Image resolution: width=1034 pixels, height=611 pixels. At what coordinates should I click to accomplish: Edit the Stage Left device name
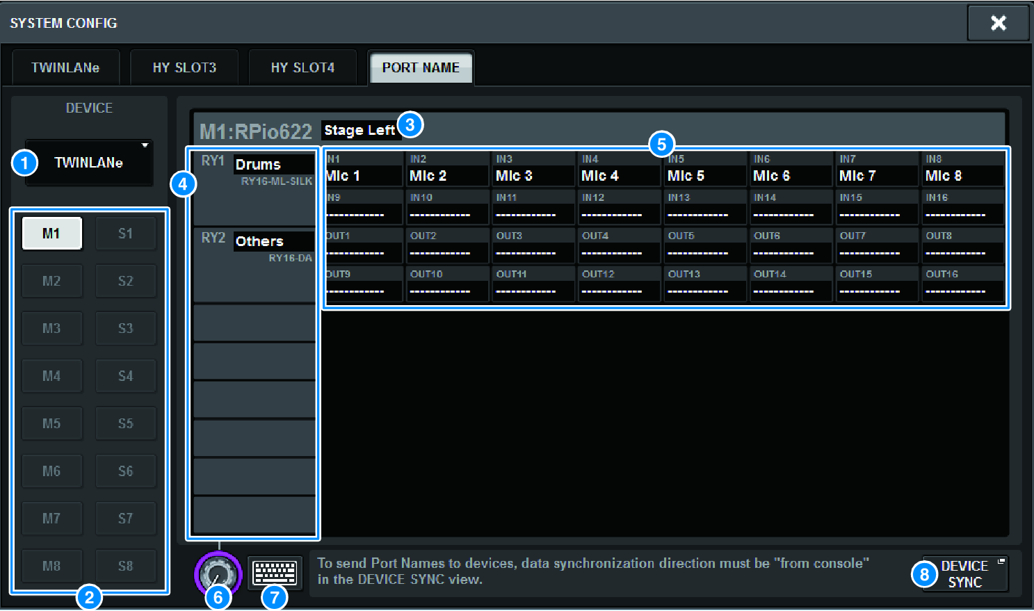click(360, 130)
